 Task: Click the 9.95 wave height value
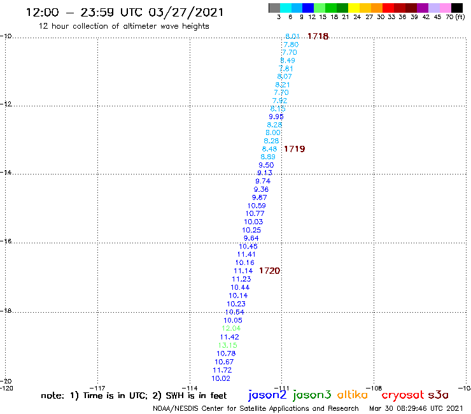(276, 117)
